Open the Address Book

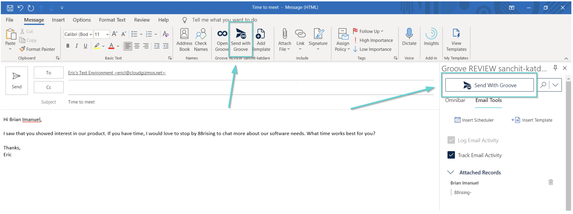[x=184, y=40]
